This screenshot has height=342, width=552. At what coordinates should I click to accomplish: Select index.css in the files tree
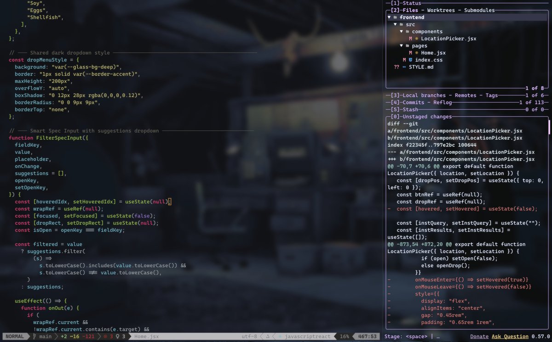(x=429, y=60)
